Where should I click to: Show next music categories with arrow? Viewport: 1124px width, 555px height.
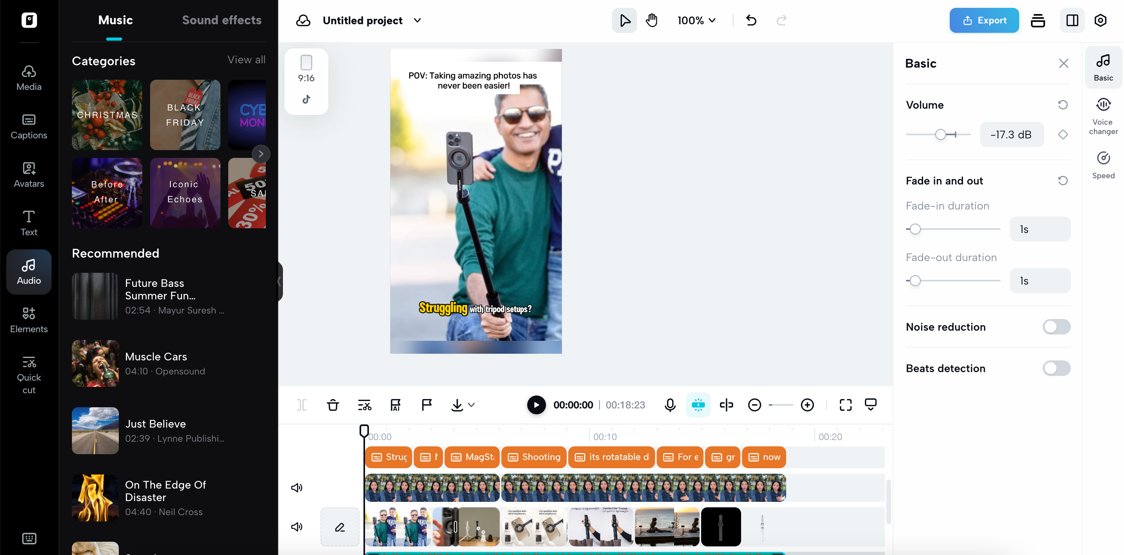coord(261,154)
